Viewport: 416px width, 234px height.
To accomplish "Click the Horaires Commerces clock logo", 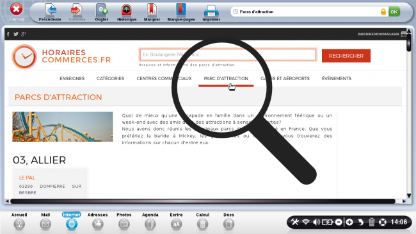I will click(x=24, y=56).
